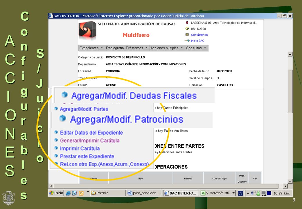Switch to Parcial2 folder taskbar button
This screenshot has height=209, width=302.
[x=108, y=193]
